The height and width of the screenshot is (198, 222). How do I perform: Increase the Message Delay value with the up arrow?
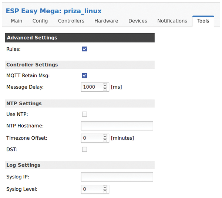(x=105, y=85)
